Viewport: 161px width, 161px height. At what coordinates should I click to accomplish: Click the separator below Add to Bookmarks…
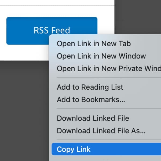click(107, 109)
